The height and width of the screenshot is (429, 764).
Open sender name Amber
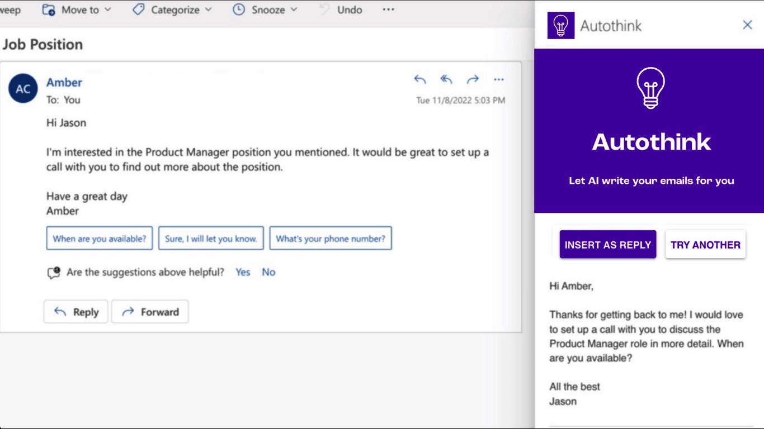[64, 82]
